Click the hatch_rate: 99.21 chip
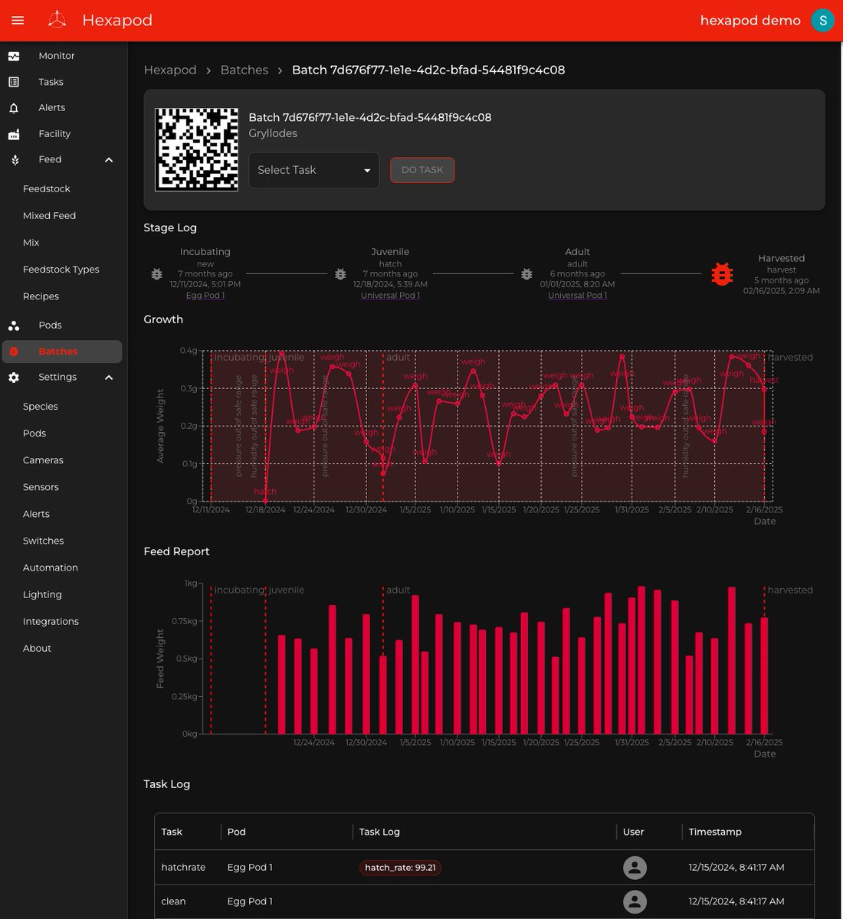843x919 pixels. [x=400, y=868]
